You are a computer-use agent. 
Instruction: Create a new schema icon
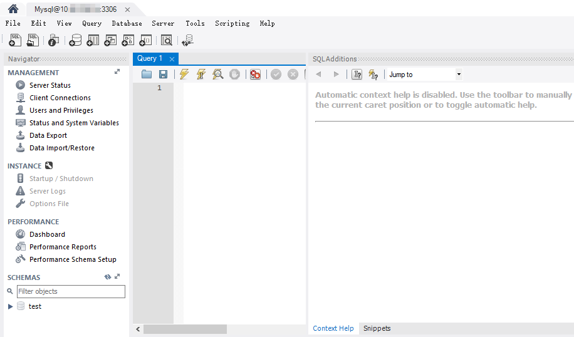point(75,40)
